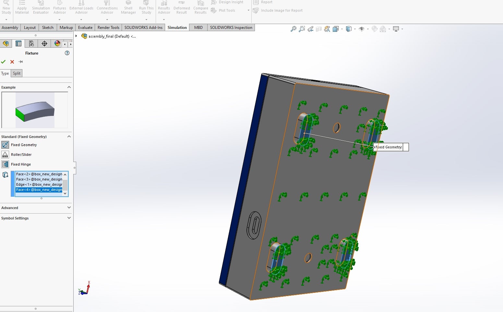The image size is (503, 312).
Task: Open the Sketch ribbon tab
Action: (48, 28)
